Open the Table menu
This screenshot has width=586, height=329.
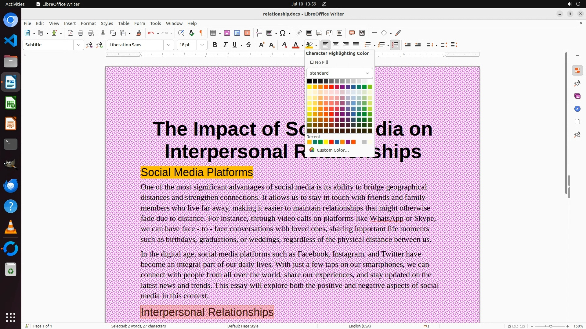pos(124,23)
